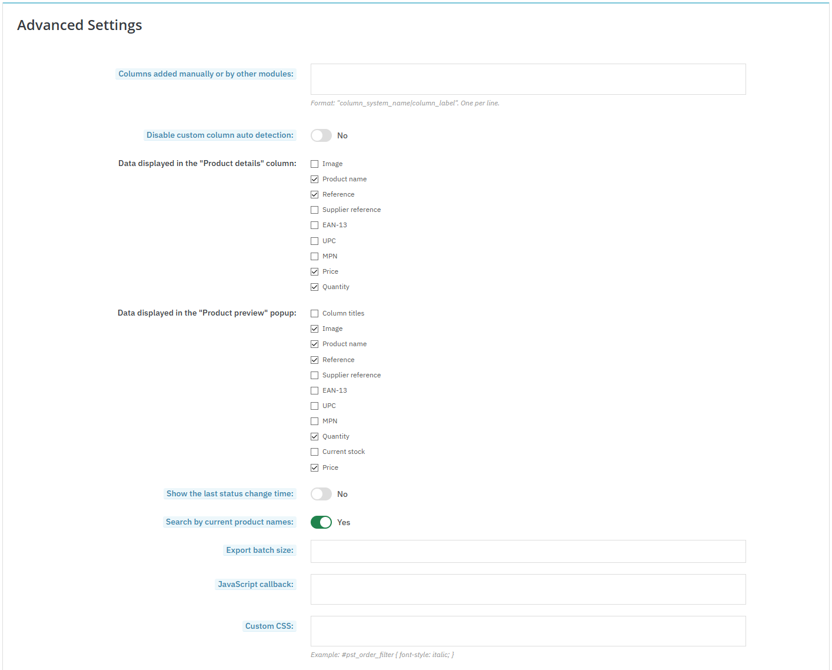Uncheck Quantity in Product details column

pos(315,287)
